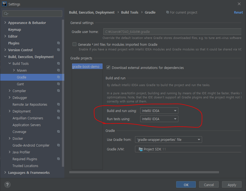Click the project-level icon next to Plugins
Viewport: 246px width, 191px height.
(x=59, y=43)
